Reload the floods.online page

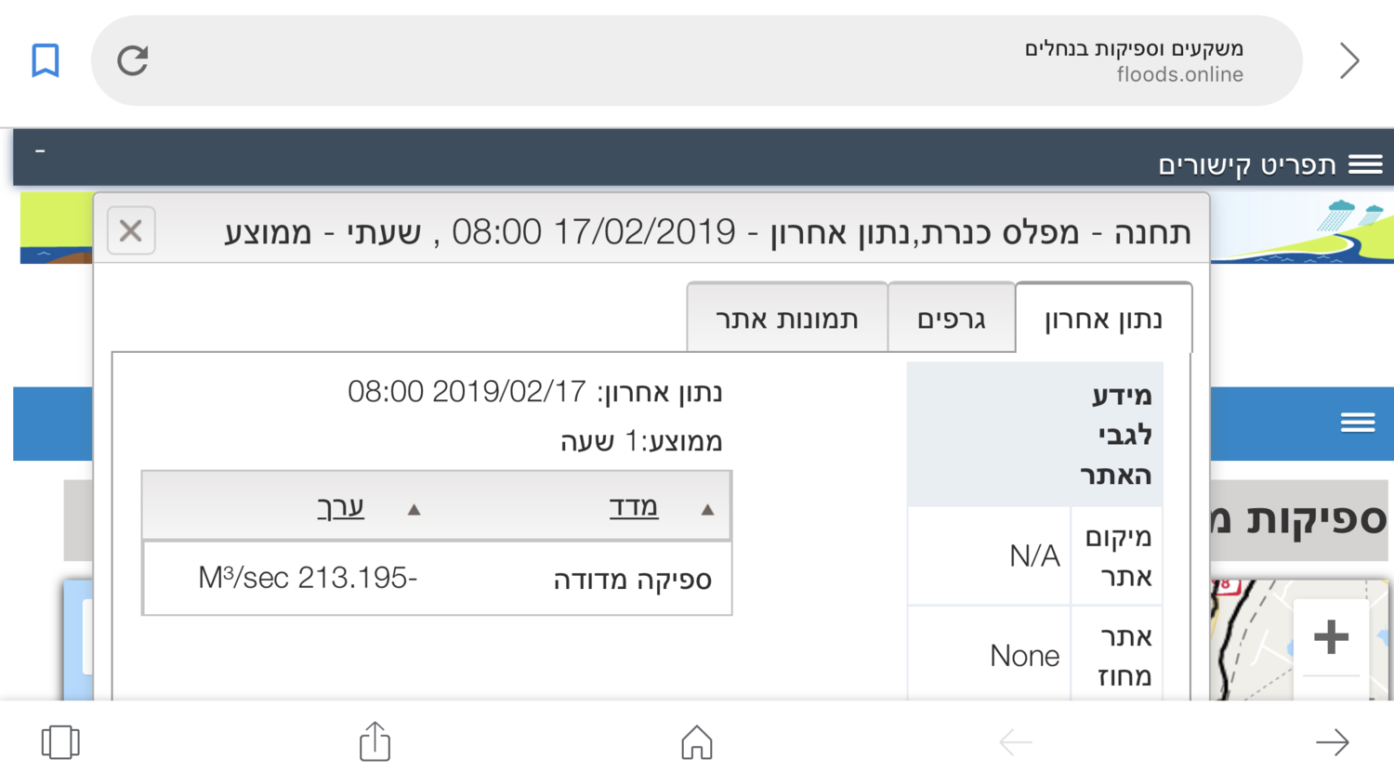(133, 60)
